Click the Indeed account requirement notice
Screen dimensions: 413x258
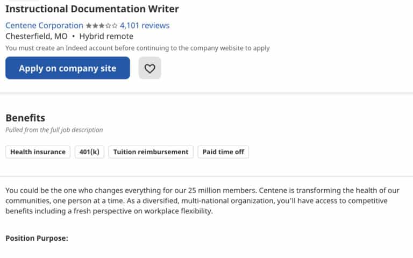138,48
